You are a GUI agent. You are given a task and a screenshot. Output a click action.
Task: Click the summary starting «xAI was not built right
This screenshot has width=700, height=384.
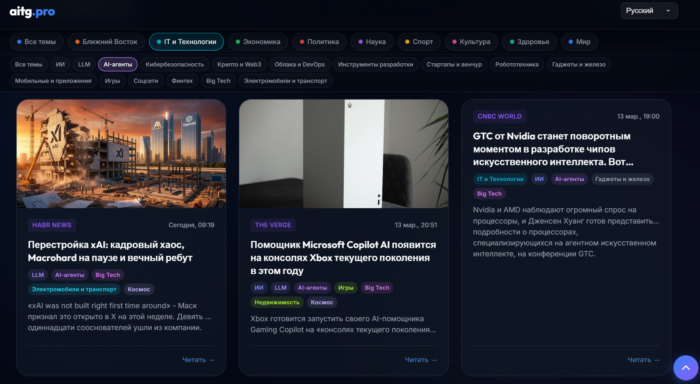(x=120, y=317)
